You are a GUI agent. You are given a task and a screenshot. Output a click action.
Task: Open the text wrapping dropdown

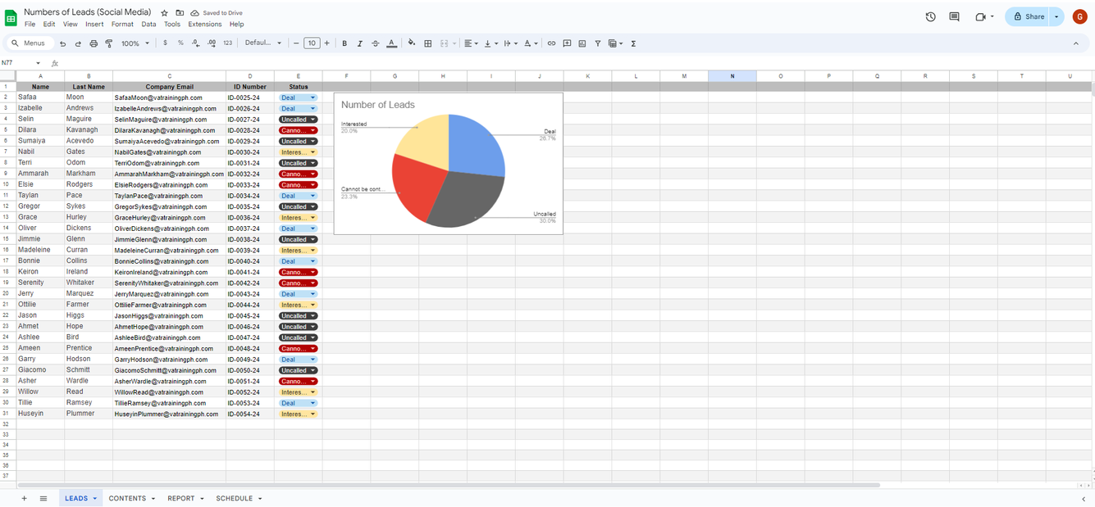[509, 43]
